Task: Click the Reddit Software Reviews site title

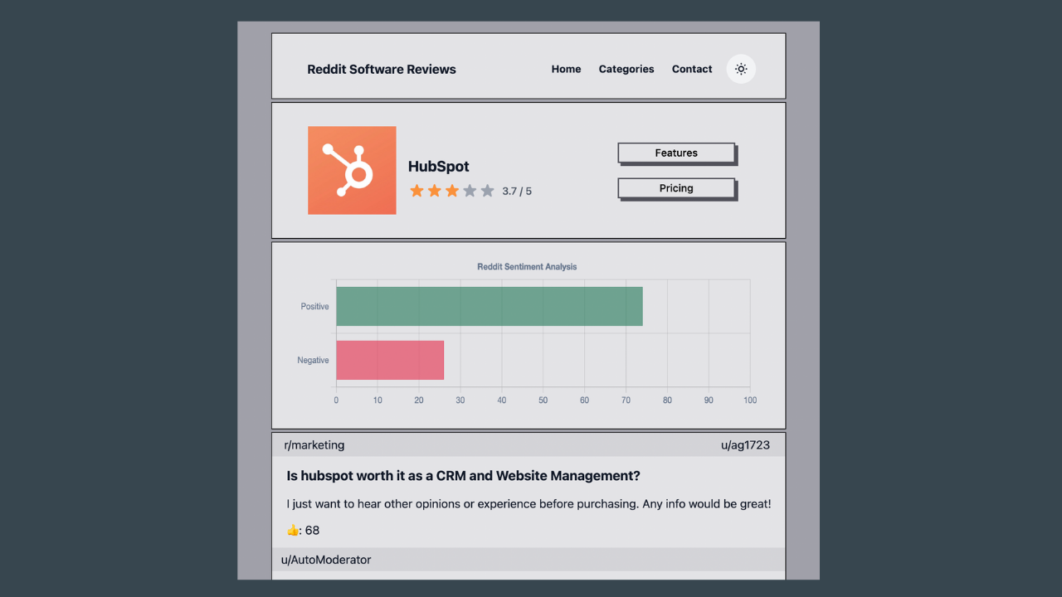Action: (x=382, y=69)
